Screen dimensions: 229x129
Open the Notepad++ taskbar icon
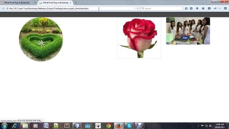tap(56, 126)
